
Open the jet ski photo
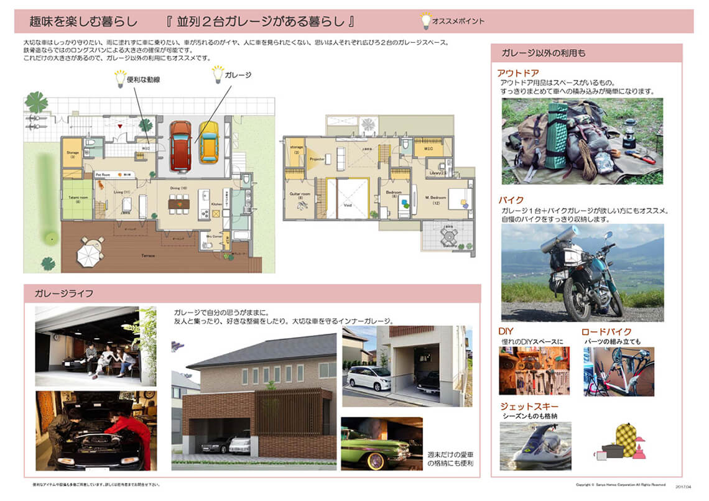click(x=535, y=445)
